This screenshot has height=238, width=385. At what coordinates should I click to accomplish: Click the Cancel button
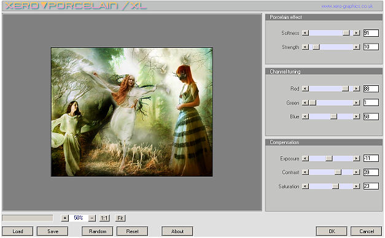[x=367, y=231]
